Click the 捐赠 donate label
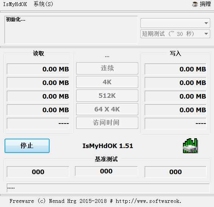This screenshot has width=214, height=207. [x=205, y=4]
